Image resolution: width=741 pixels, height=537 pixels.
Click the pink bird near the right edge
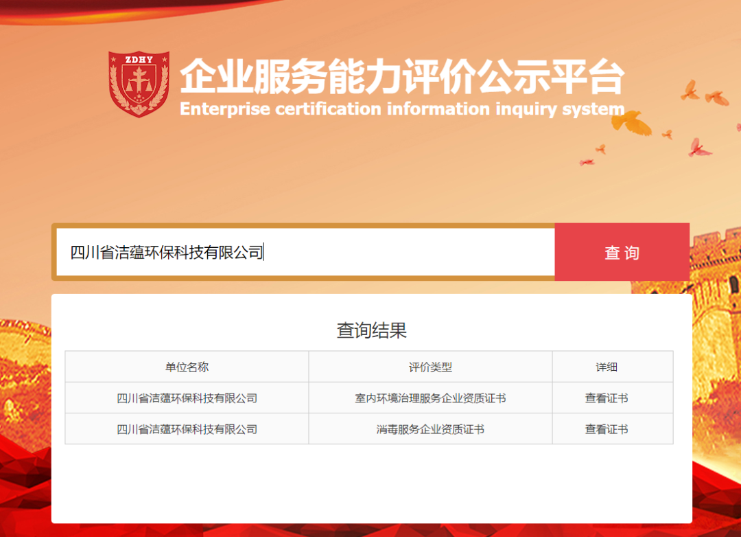(698, 147)
